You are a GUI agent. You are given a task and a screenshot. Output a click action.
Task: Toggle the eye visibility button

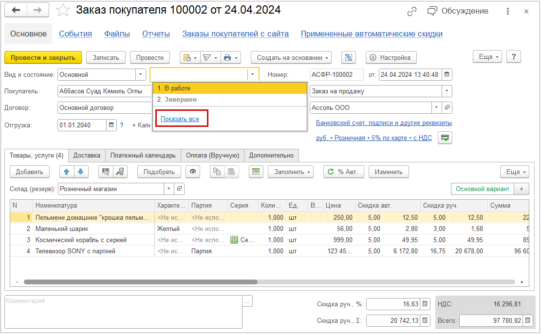click(193, 172)
